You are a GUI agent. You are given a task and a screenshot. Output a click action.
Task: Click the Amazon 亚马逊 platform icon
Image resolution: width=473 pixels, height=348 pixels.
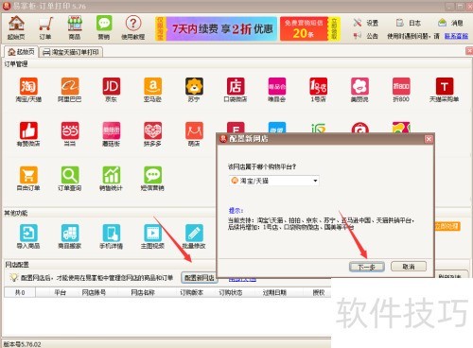(152, 90)
